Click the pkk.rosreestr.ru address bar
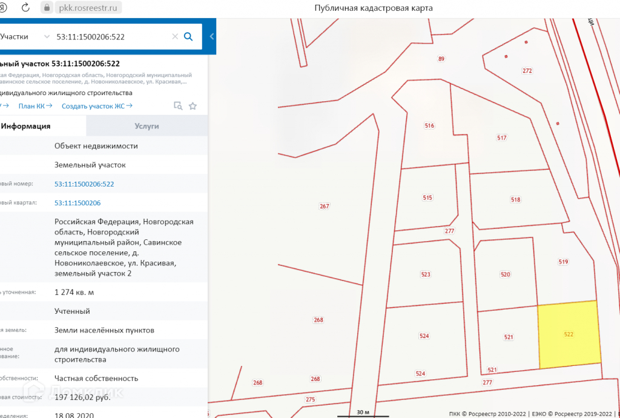 pyautogui.click(x=88, y=8)
